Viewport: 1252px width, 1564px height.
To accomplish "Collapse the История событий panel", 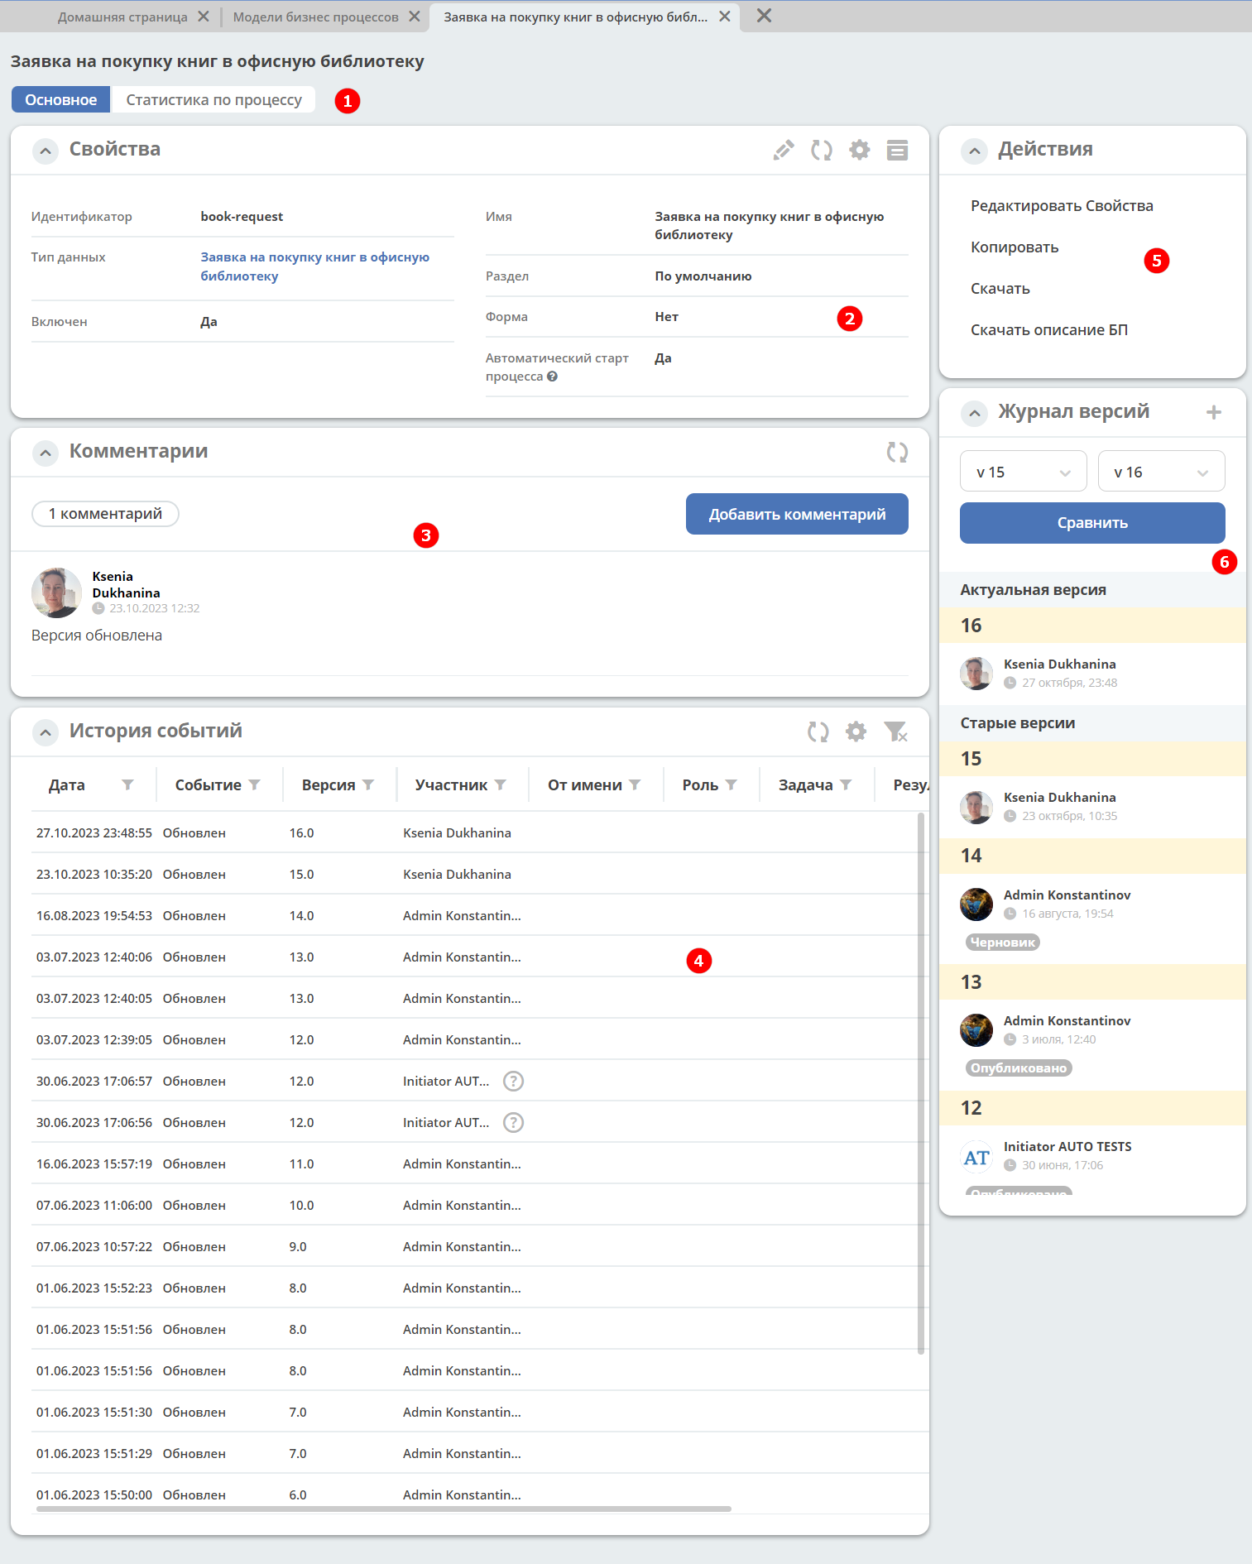I will (46, 732).
